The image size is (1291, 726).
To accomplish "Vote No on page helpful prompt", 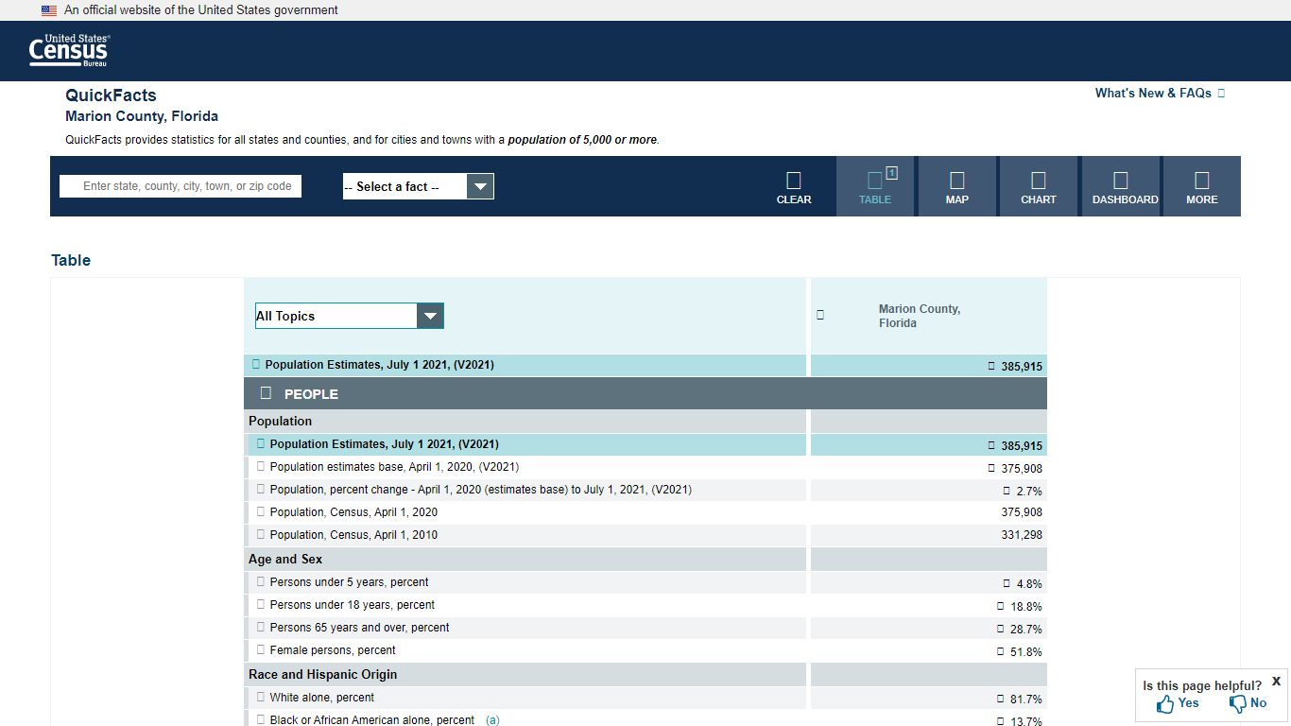I will tap(1248, 703).
